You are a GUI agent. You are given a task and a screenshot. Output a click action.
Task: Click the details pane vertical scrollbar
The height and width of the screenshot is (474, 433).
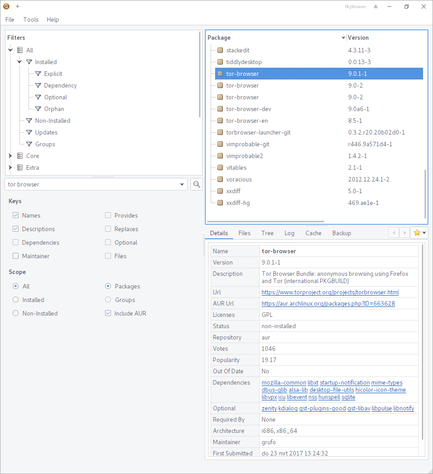click(x=423, y=342)
